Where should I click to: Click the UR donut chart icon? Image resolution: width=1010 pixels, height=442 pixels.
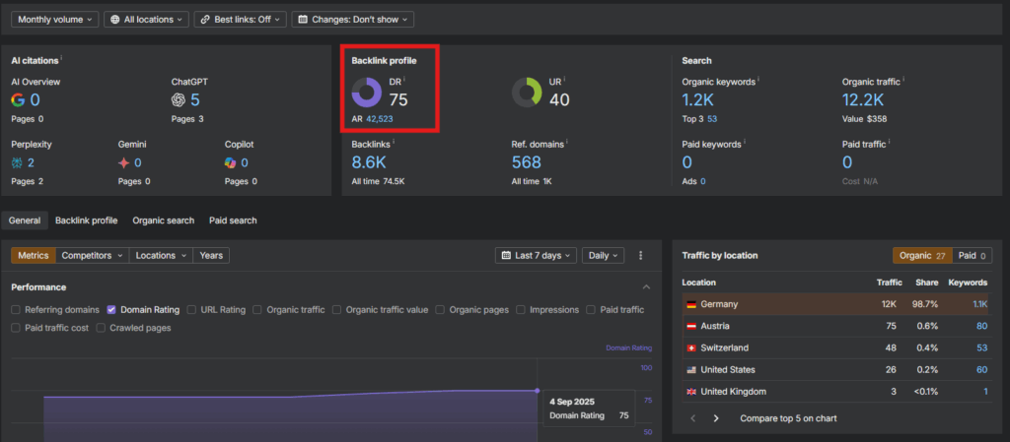[528, 93]
